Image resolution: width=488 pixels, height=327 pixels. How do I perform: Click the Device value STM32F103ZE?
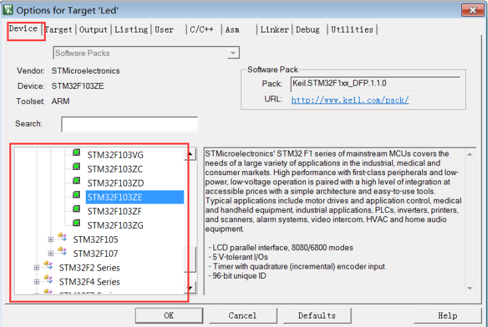click(x=78, y=86)
